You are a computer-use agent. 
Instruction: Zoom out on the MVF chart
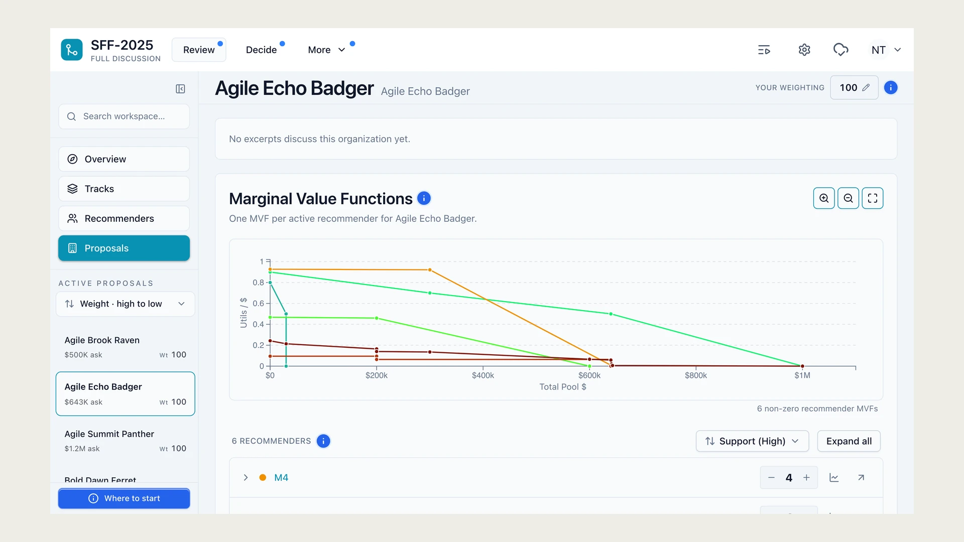(849, 198)
